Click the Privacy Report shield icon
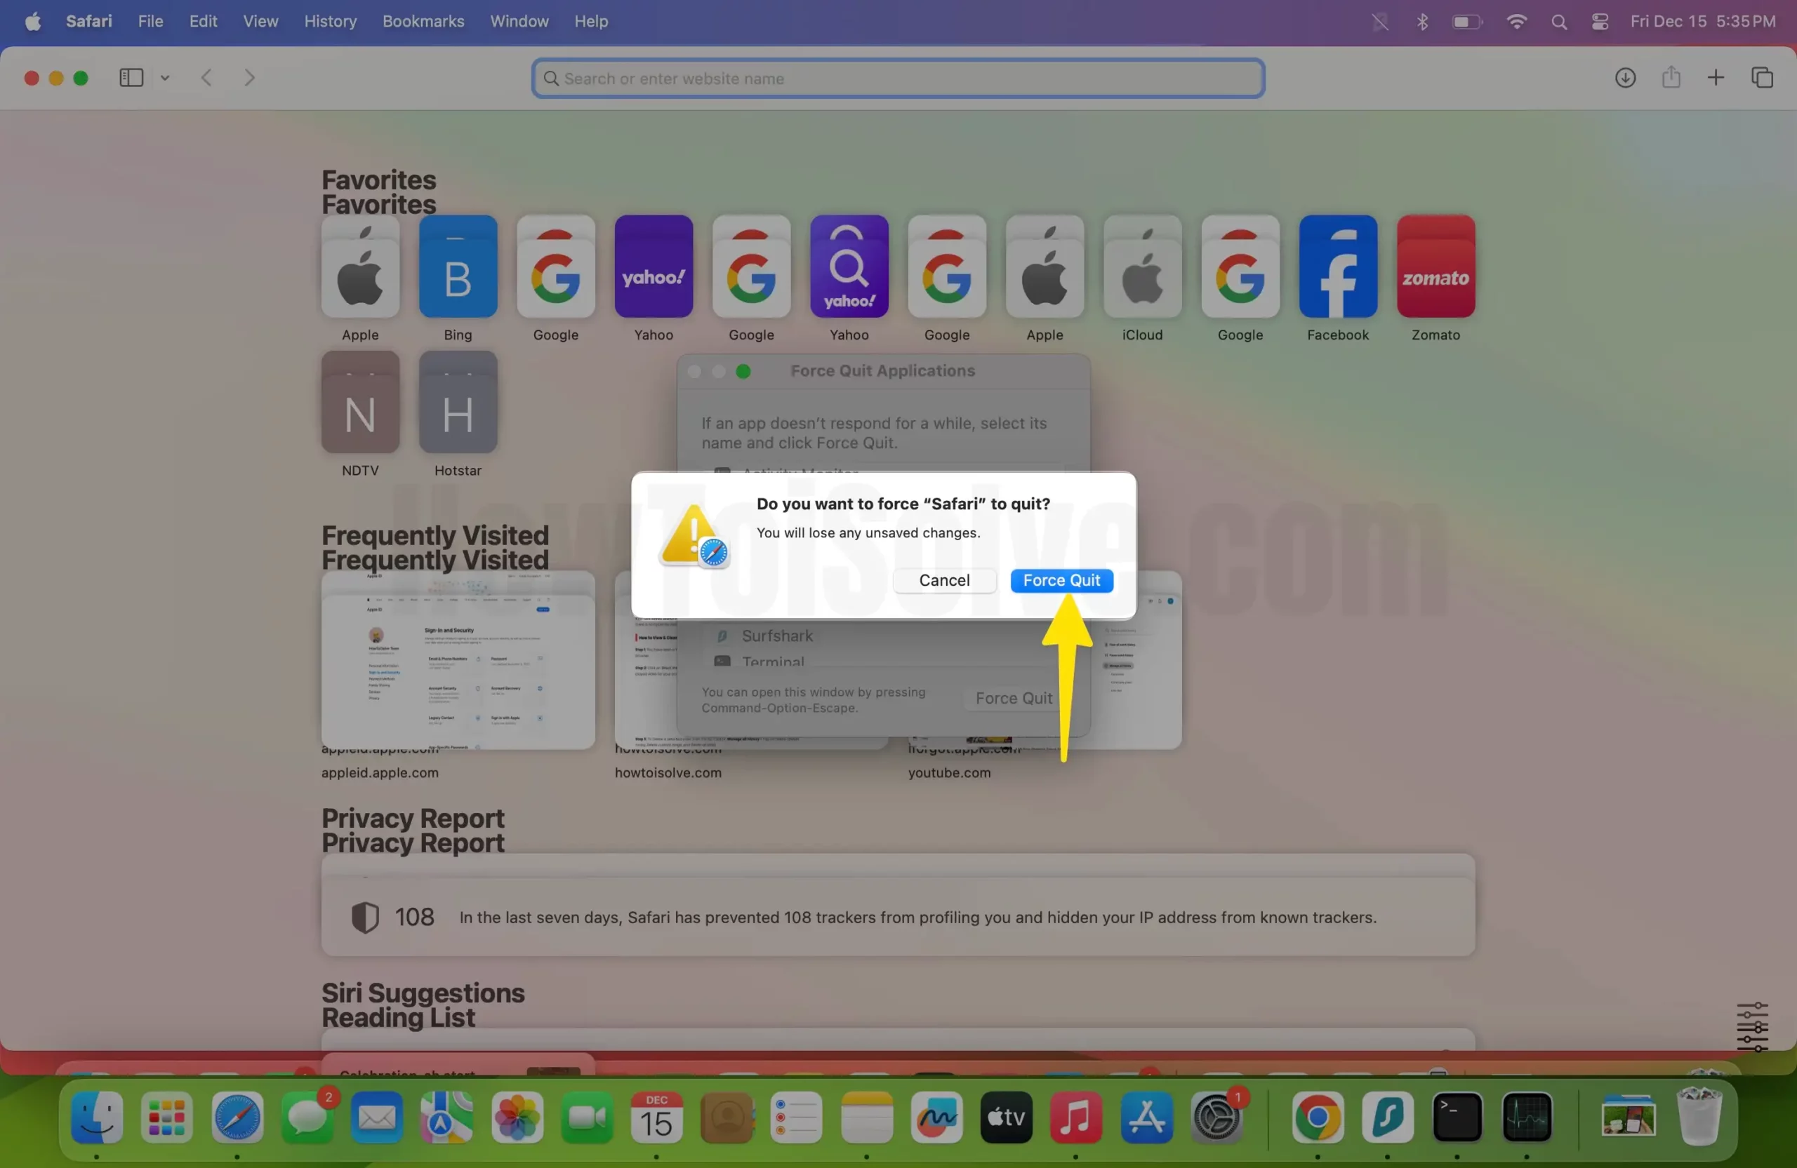The width and height of the screenshot is (1797, 1168). [365, 918]
